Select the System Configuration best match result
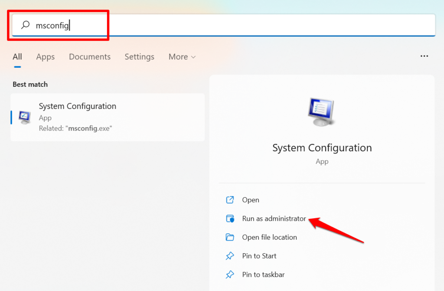Image resolution: width=444 pixels, height=291 pixels. click(x=108, y=117)
